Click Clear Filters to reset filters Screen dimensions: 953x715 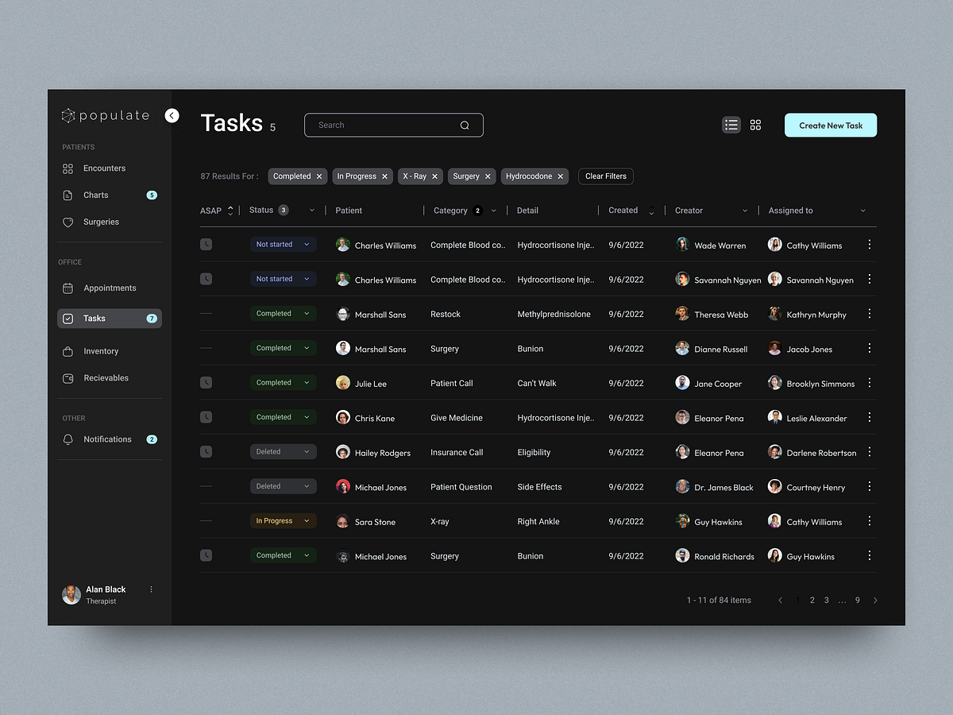point(605,176)
